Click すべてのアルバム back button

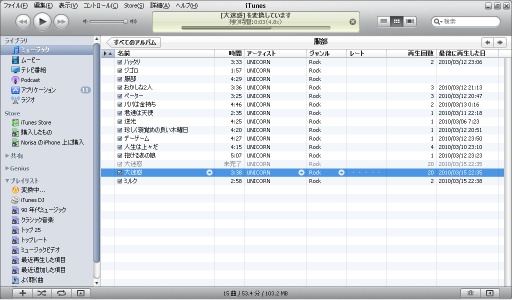tap(133, 42)
